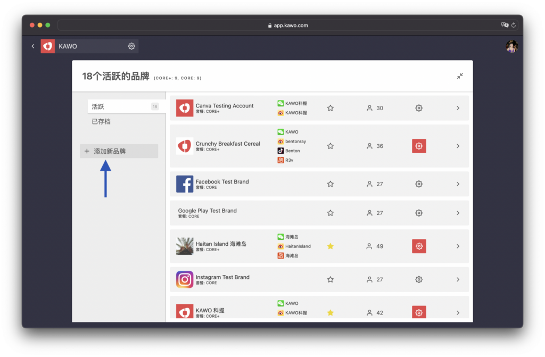Image resolution: width=545 pixels, height=357 pixels.
Task: Click the collapse arrows icon in dialog header
Action: (459, 76)
